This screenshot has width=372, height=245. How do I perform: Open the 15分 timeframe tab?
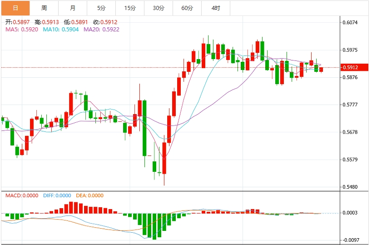click(130, 8)
